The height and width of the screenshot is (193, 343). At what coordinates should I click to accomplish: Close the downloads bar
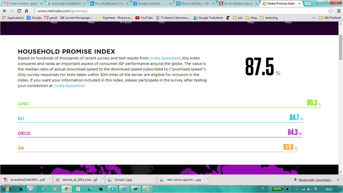click(338, 180)
